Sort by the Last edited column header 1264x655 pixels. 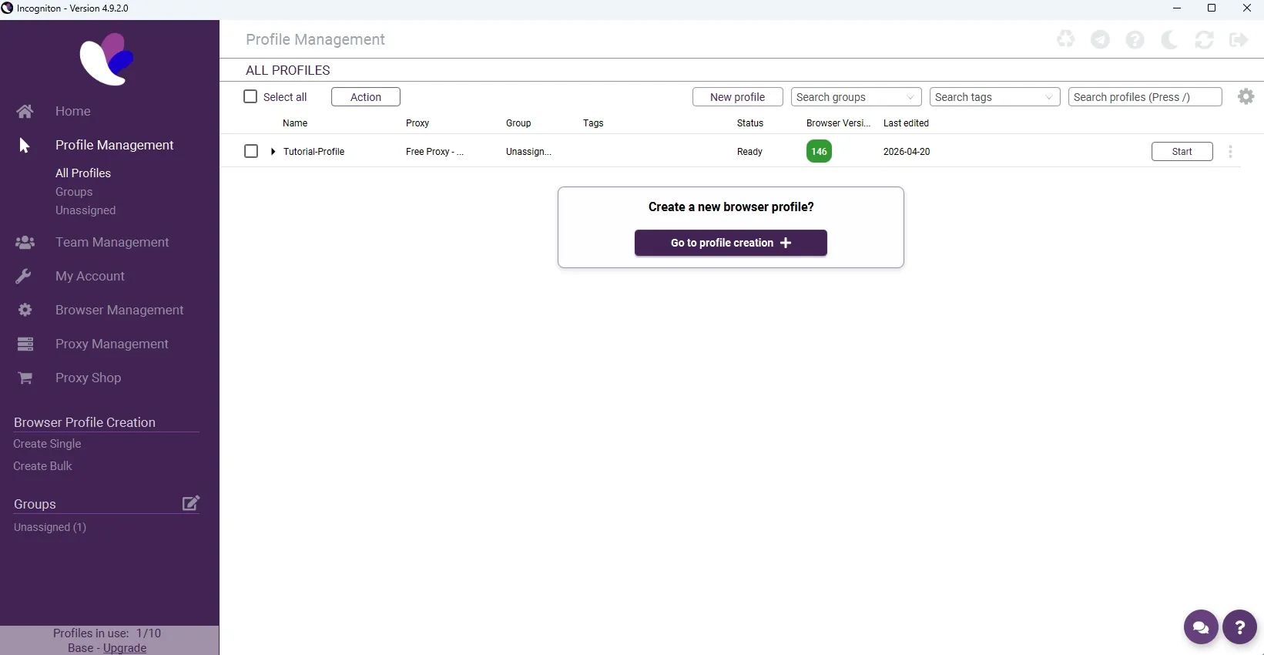coord(906,123)
